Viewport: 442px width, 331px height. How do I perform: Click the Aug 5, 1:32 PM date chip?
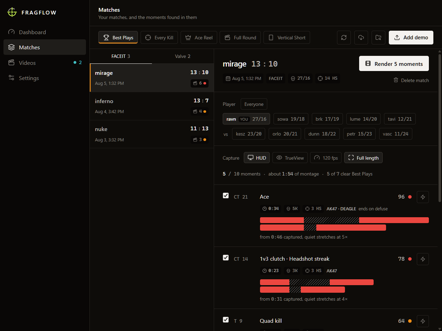[x=243, y=79]
